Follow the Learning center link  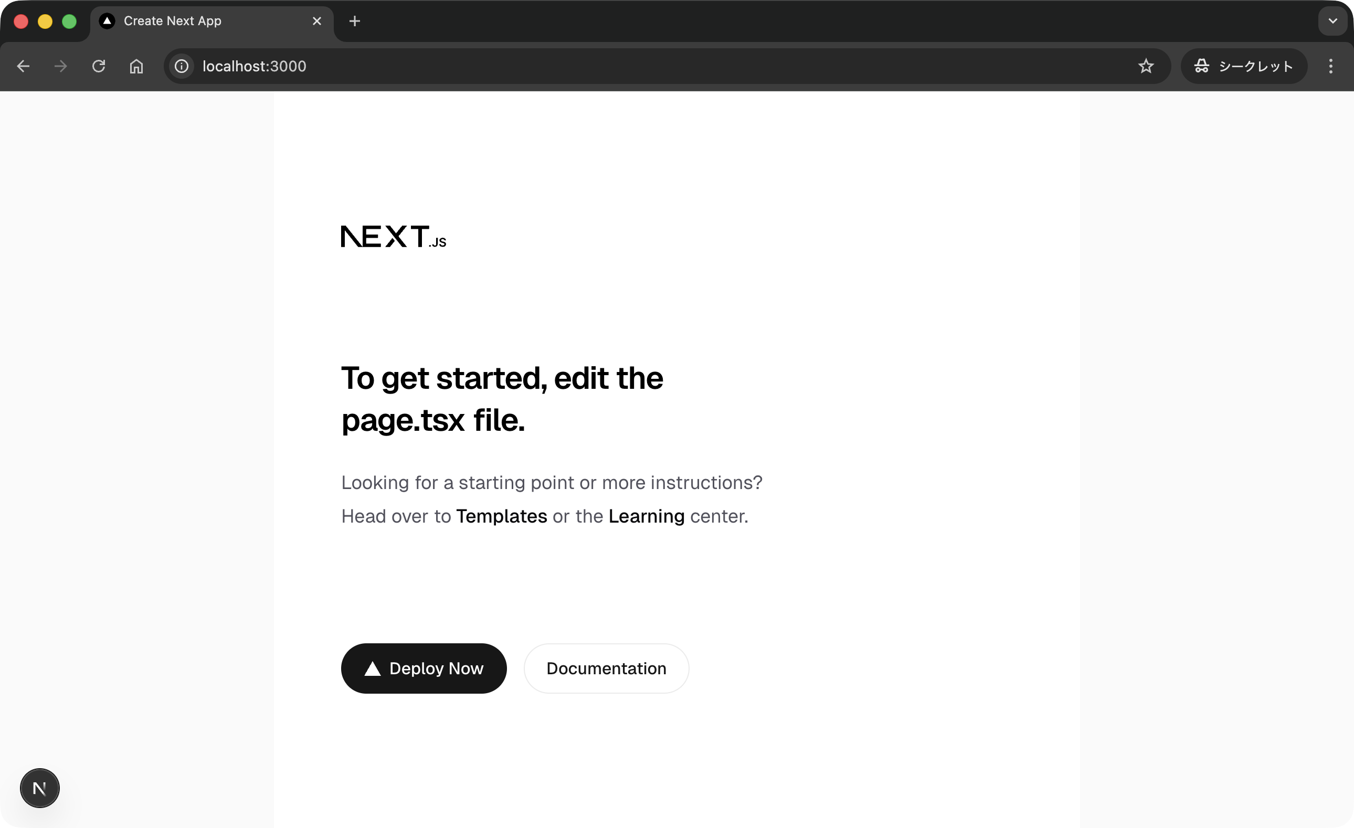pos(646,516)
